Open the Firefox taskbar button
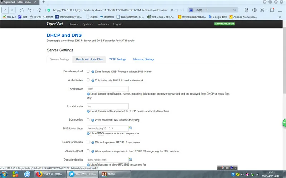 click(50, 174)
